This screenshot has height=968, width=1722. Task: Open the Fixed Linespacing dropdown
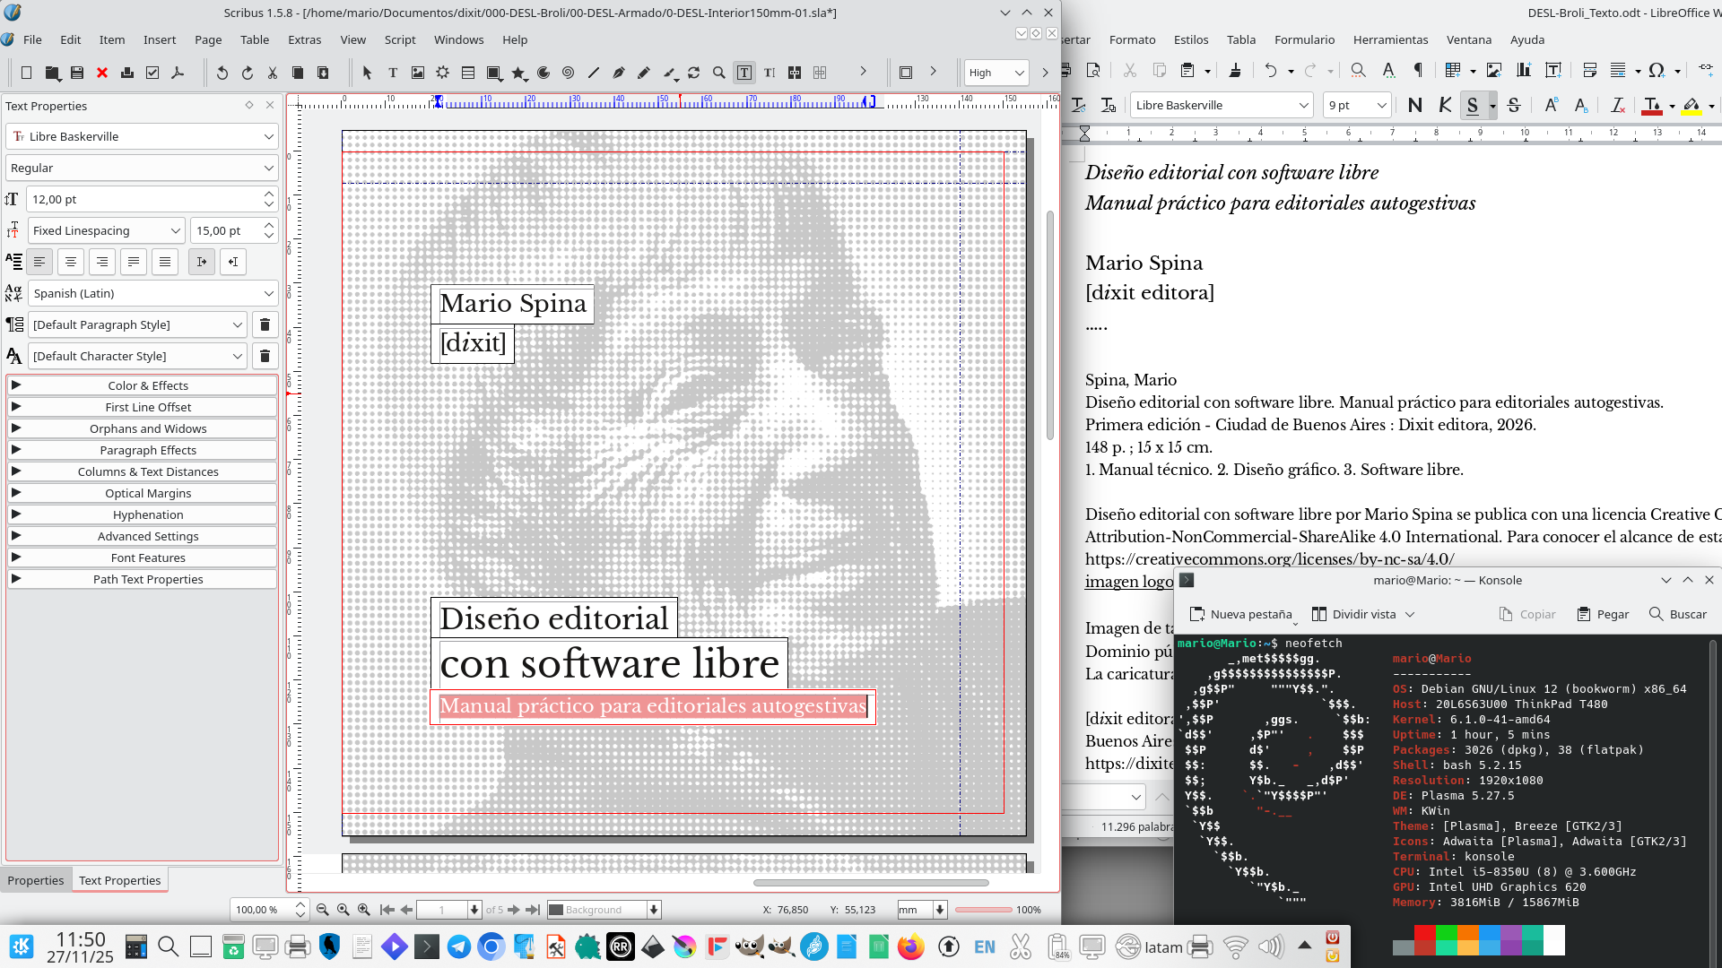click(105, 230)
